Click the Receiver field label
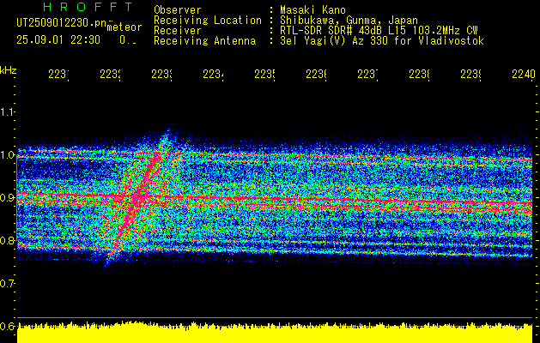This screenshot has height=343, width=540. point(178,31)
